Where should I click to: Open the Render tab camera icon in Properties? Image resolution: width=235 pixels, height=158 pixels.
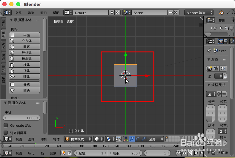[220, 41]
